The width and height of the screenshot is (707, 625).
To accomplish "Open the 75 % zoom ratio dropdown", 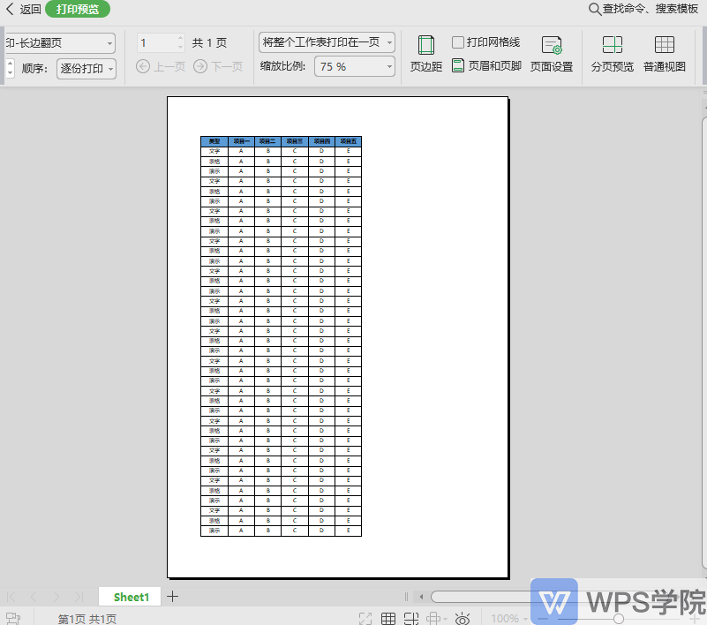I will pos(355,67).
